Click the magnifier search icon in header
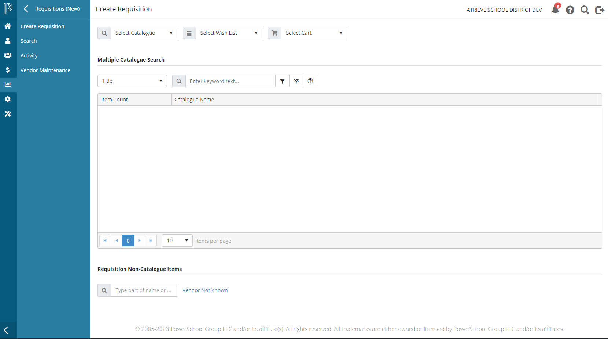 tap(585, 10)
